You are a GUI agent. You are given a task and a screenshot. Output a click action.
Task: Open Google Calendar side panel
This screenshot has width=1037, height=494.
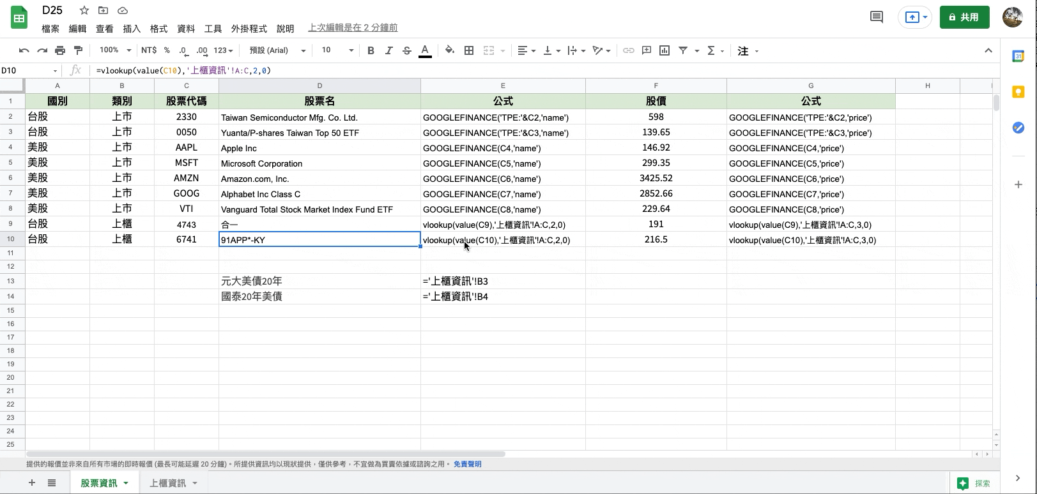(x=1018, y=57)
